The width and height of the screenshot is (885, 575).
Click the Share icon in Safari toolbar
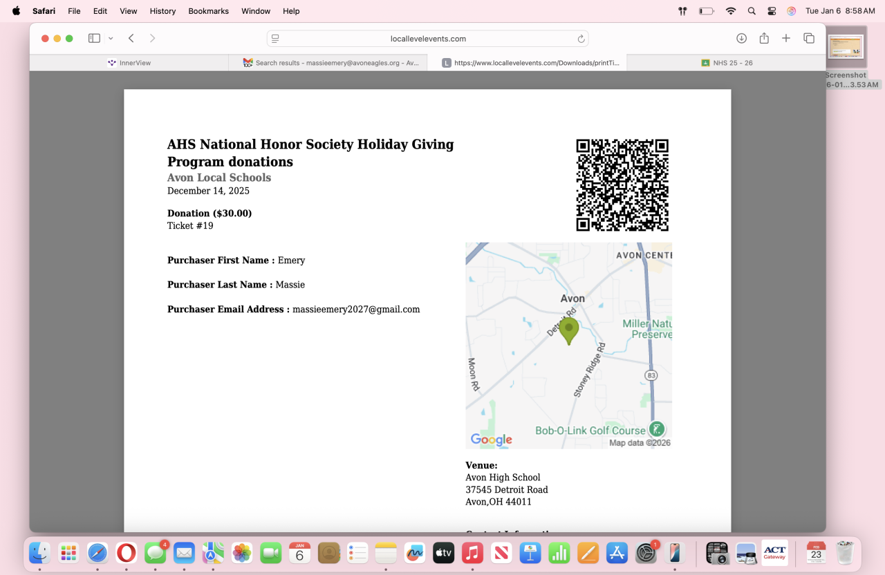(x=764, y=39)
